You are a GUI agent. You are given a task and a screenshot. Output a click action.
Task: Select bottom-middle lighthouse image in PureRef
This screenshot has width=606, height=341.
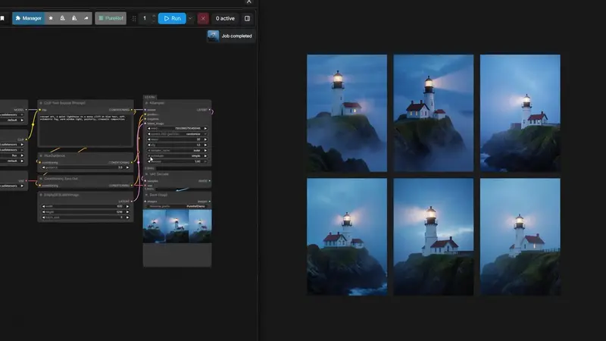click(x=433, y=236)
